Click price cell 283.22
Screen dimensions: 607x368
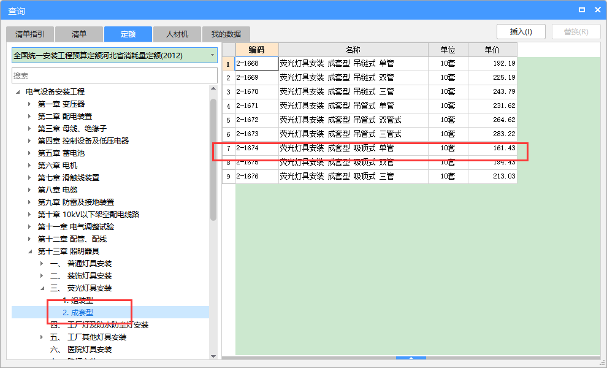tap(492, 134)
